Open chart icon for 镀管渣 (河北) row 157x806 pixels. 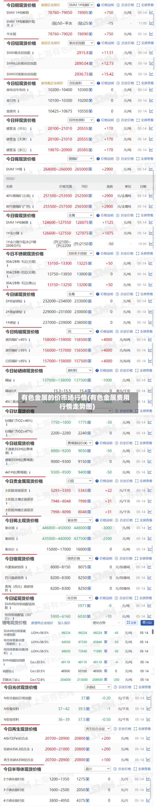[x=151, y=128]
